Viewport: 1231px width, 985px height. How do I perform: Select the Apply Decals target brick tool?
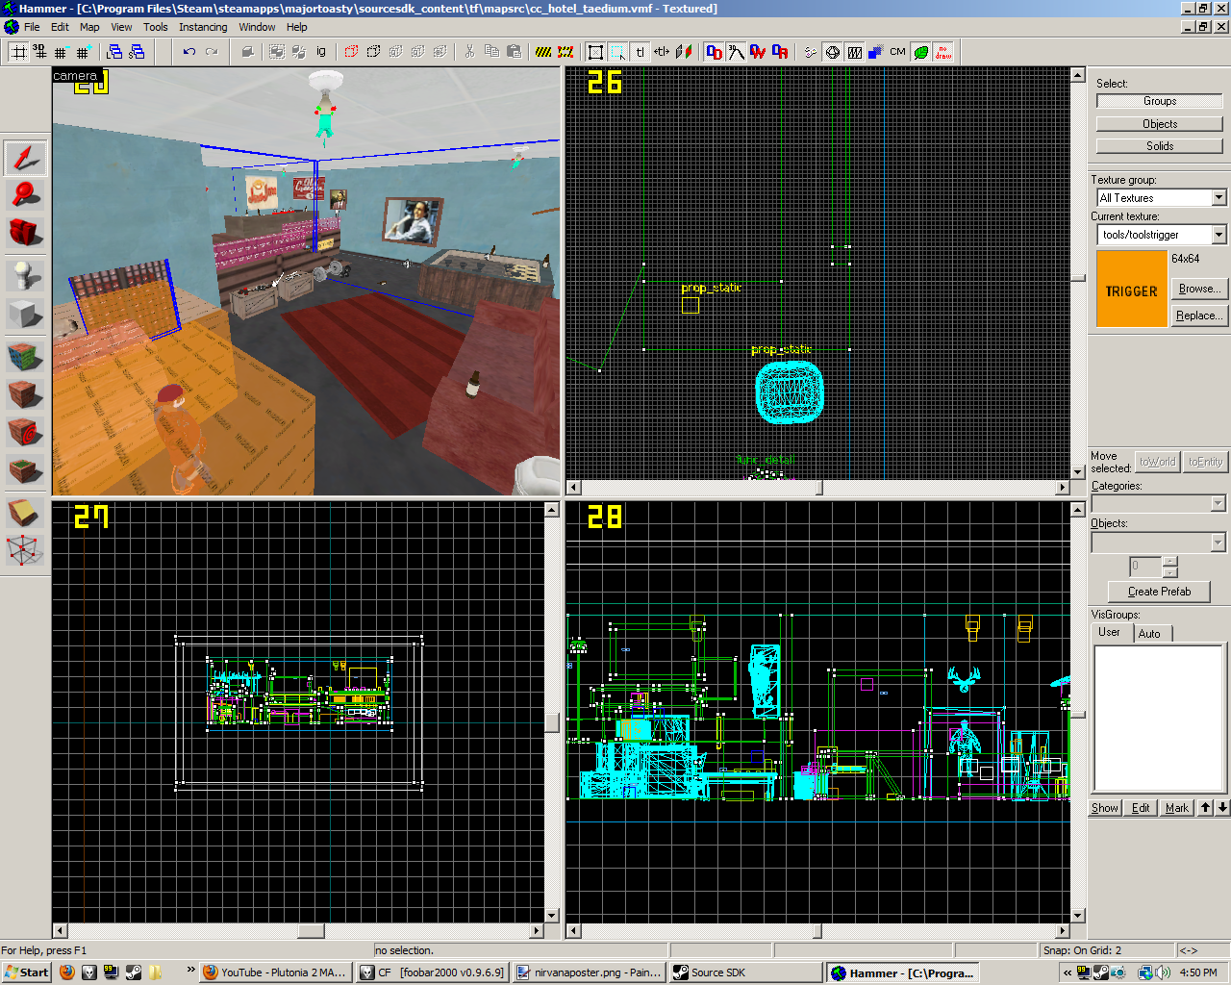click(25, 433)
